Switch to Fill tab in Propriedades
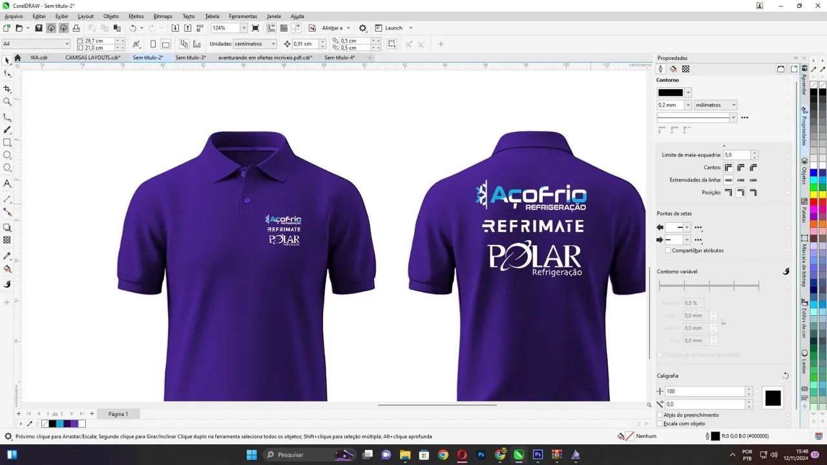827x465 pixels. pyautogui.click(x=673, y=69)
